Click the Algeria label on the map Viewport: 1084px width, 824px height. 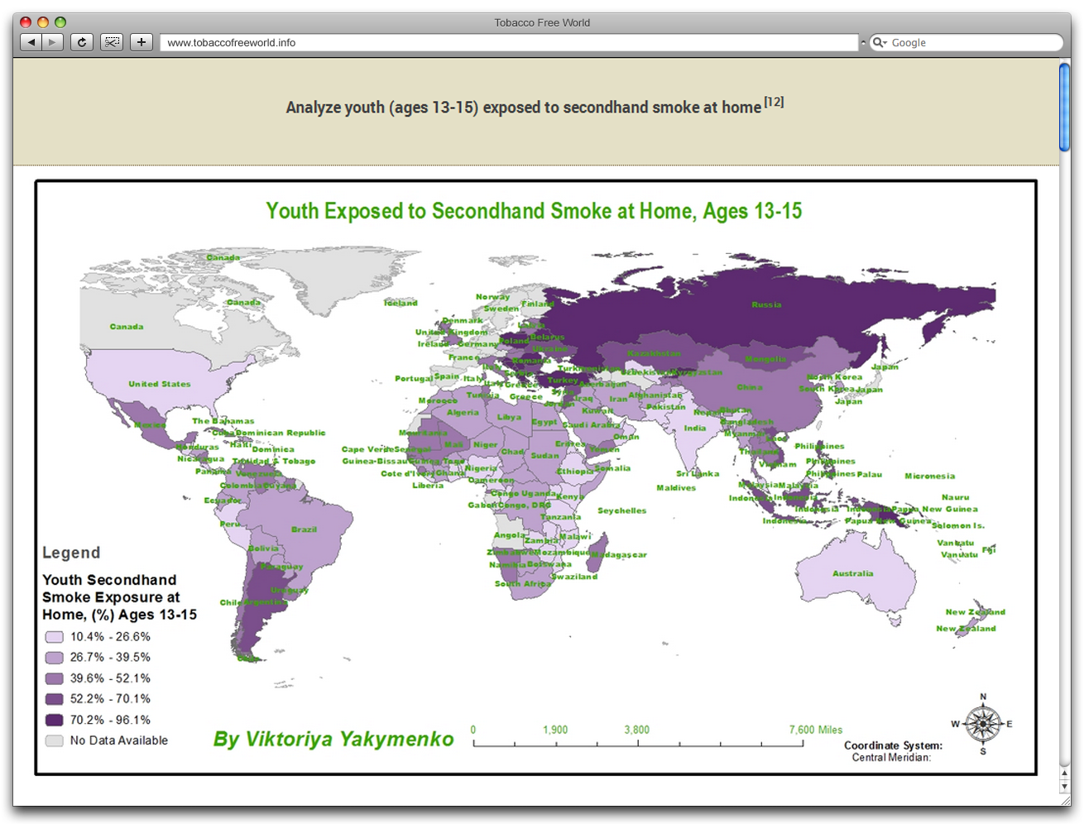pyautogui.click(x=463, y=412)
